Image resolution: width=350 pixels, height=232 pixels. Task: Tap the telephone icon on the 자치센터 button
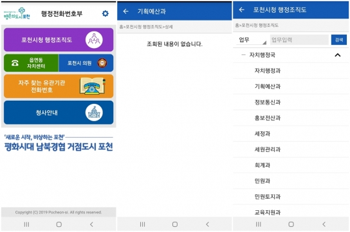click(15, 63)
